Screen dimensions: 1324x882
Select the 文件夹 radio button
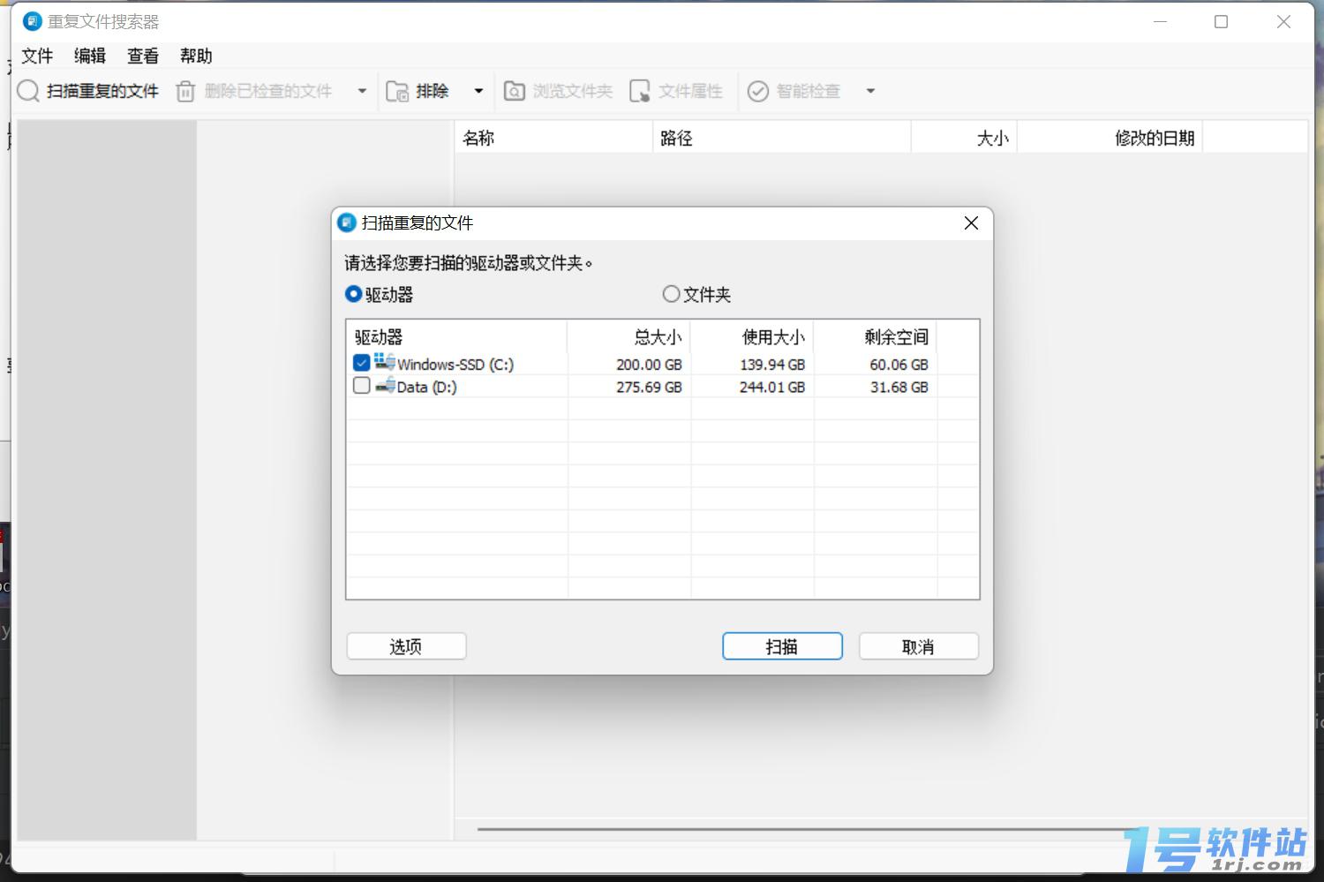pos(671,294)
